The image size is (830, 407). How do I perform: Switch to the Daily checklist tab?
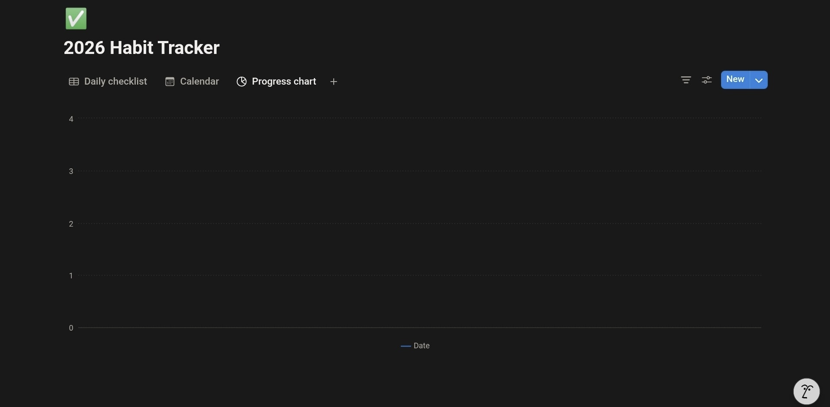115,82
